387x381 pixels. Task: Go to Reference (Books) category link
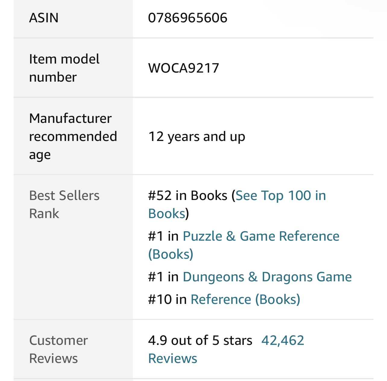[x=245, y=299]
